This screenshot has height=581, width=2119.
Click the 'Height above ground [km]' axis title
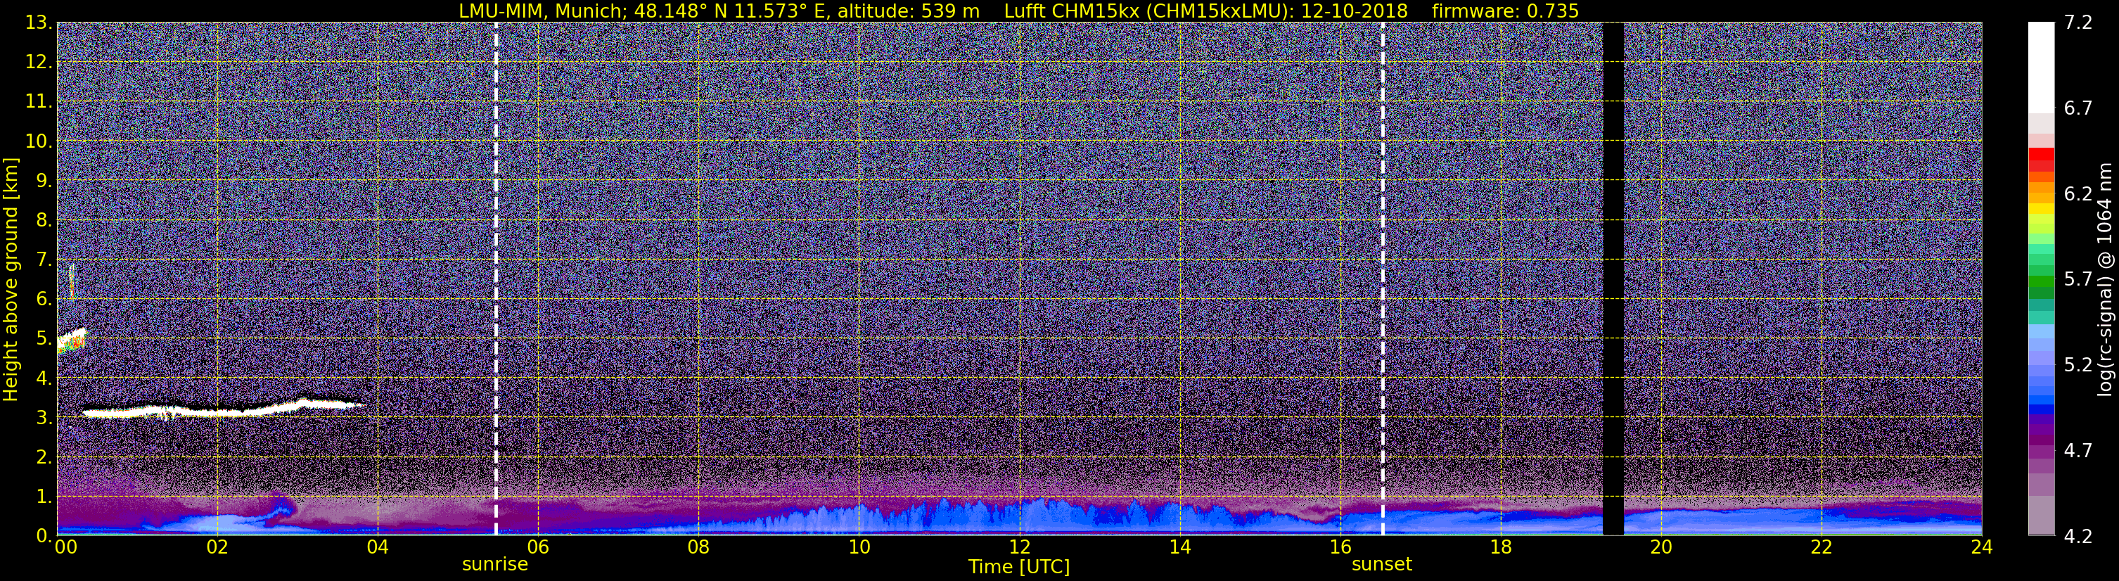(11, 279)
